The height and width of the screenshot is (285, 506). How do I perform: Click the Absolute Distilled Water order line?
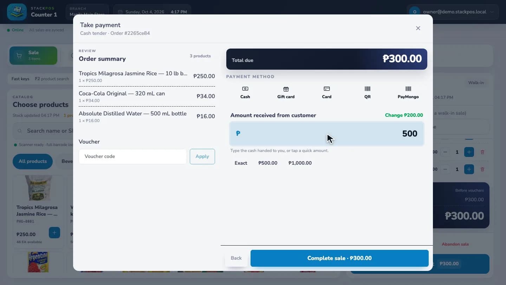point(147,117)
